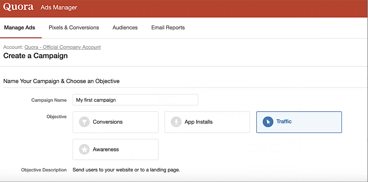Image resolution: width=368 pixels, height=182 pixels.
Task: Pick the Awareness objective card
Action: pyautogui.click(x=116, y=149)
